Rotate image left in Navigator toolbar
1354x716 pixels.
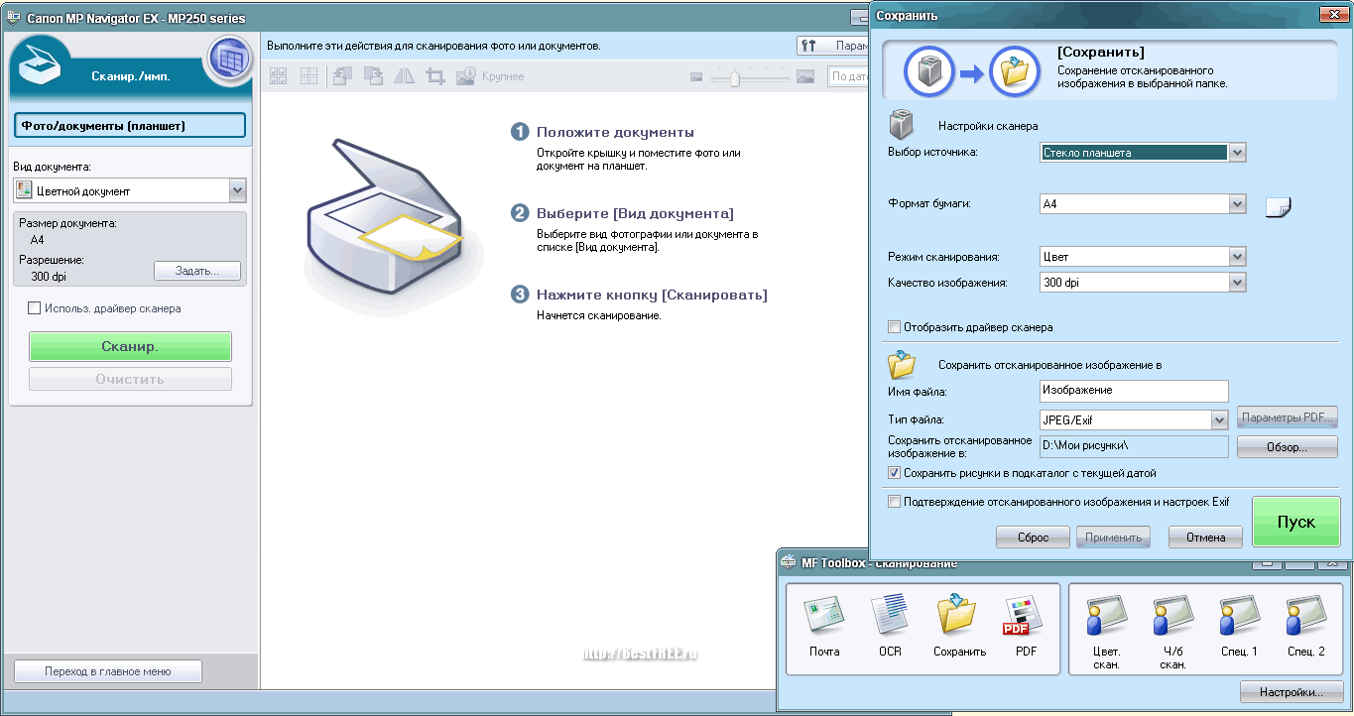tap(342, 76)
